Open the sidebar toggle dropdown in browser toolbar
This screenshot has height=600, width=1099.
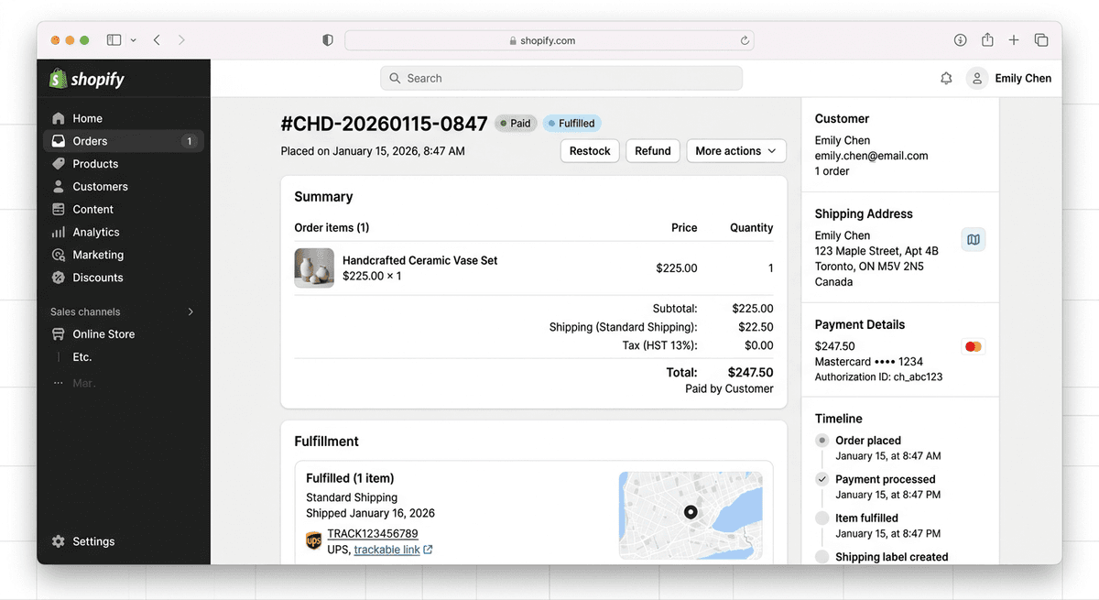(133, 39)
